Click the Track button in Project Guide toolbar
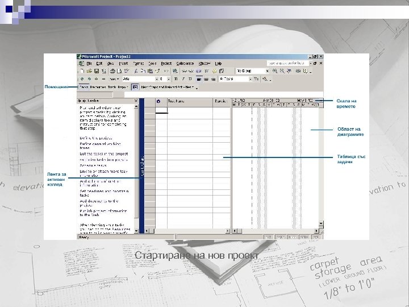This screenshot has height=307, width=409. 112,87
